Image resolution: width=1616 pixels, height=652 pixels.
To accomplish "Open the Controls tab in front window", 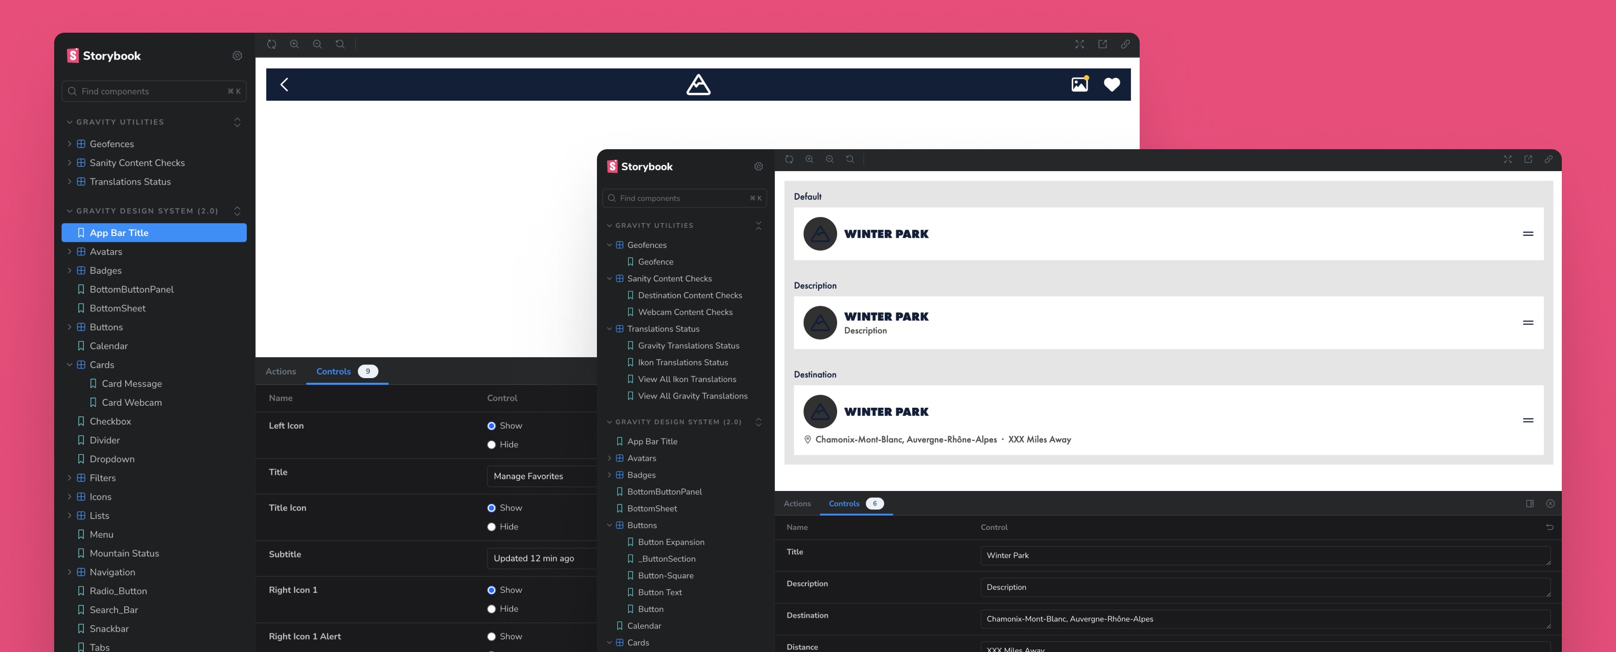I will pos(844,503).
